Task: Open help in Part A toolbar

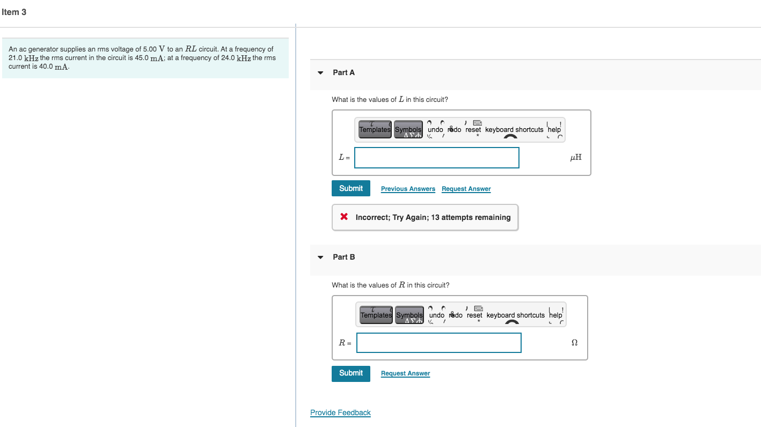Action: coord(554,129)
